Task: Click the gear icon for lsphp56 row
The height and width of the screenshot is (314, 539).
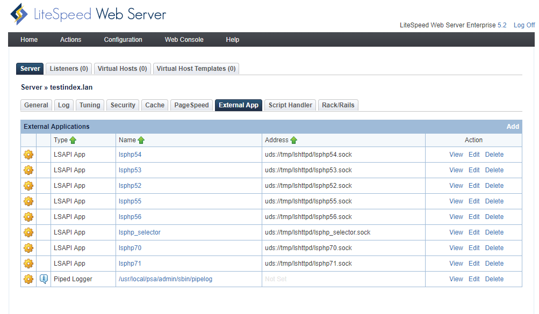Action: [x=28, y=217]
